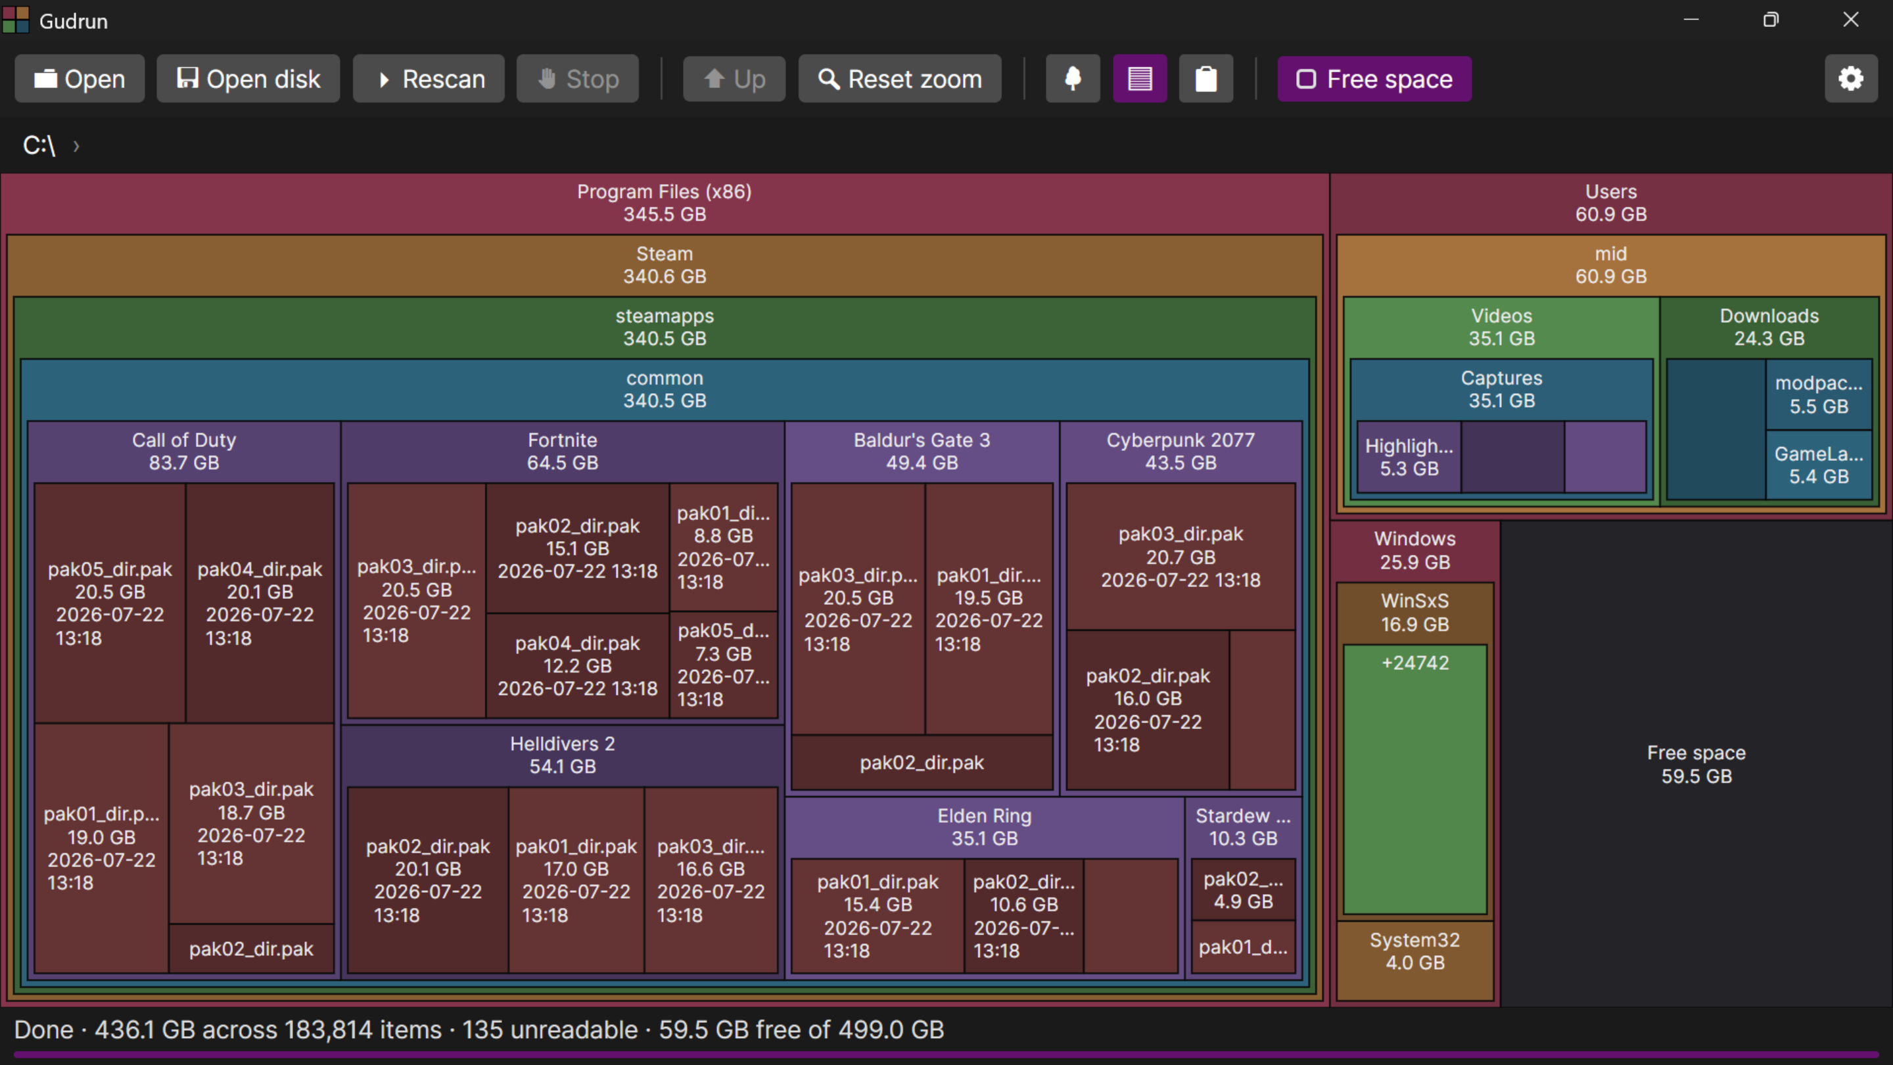The width and height of the screenshot is (1893, 1065).
Task: Click the status text '135 unreadable'
Action: [549, 1029]
